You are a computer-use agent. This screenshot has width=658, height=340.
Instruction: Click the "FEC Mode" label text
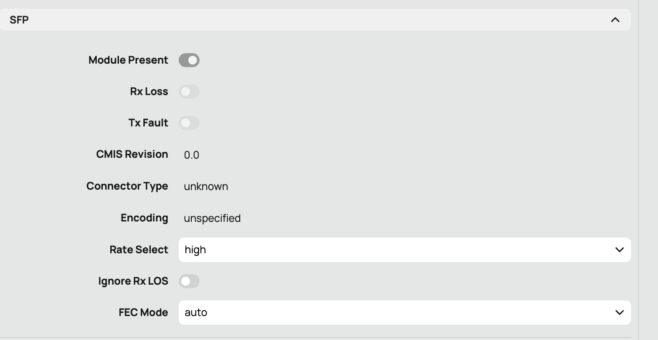(143, 313)
